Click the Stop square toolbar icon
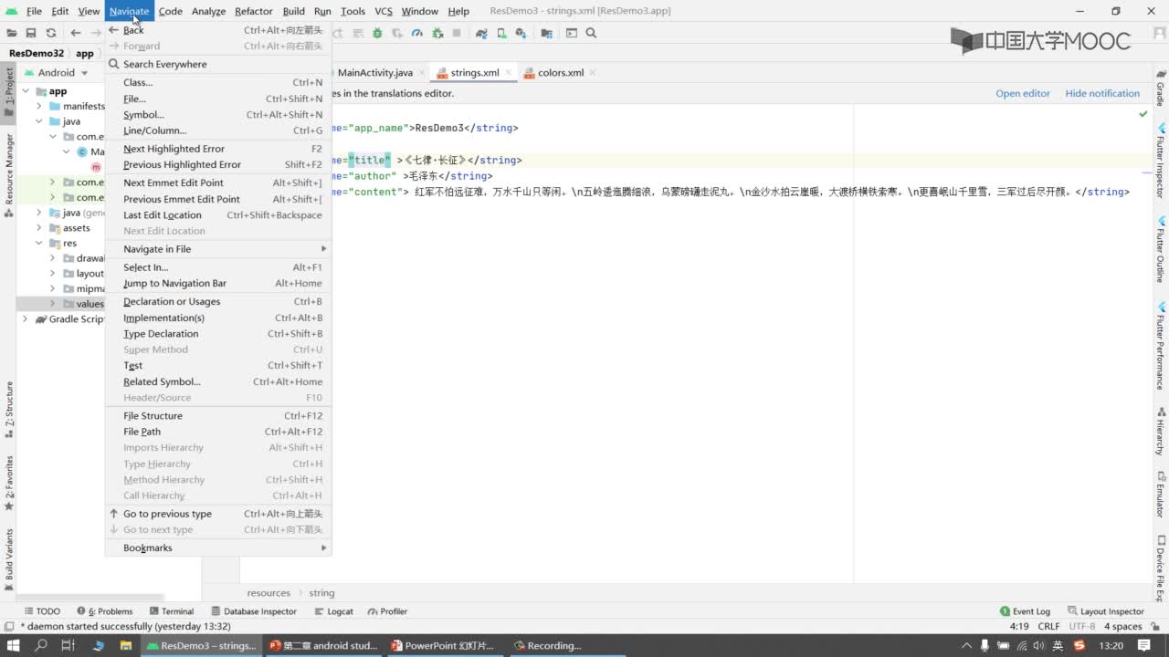1169x657 pixels. click(457, 33)
